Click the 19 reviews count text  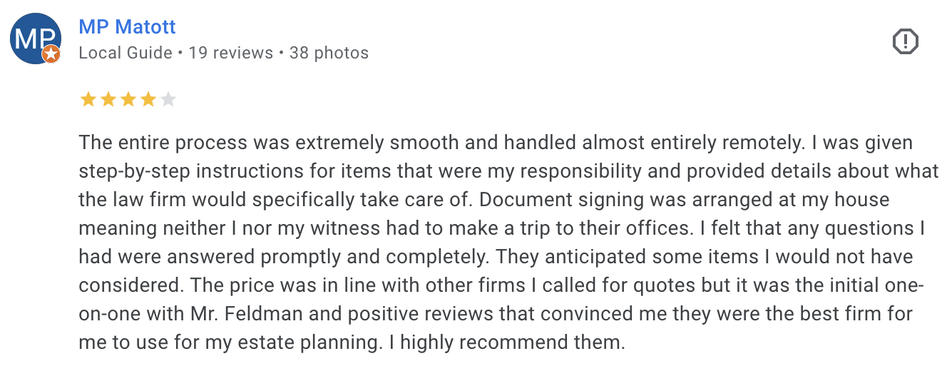231,53
